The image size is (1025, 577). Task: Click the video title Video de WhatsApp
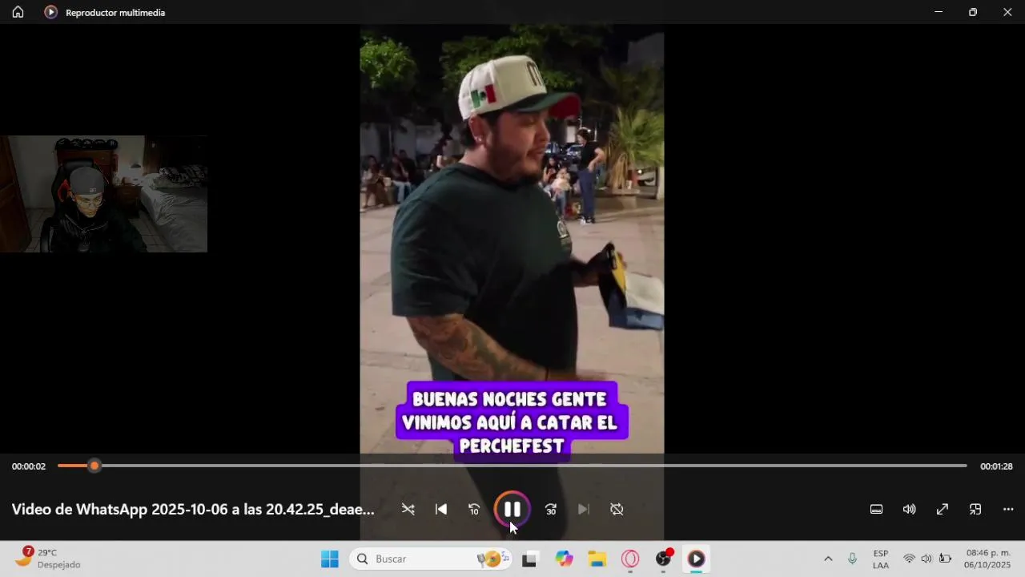[x=193, y=510]
